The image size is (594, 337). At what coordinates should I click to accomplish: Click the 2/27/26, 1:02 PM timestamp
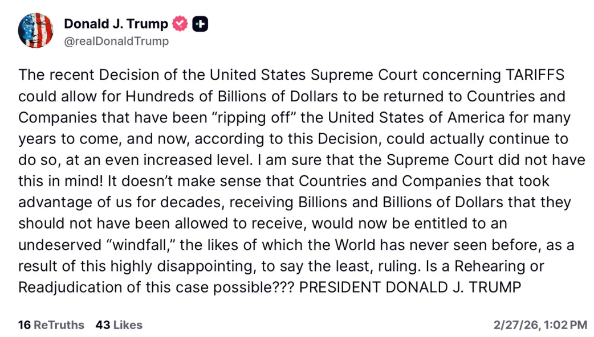click(540, 325)
